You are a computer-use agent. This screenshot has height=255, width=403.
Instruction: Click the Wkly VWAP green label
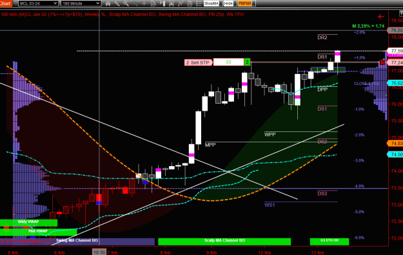pos(28,222)
